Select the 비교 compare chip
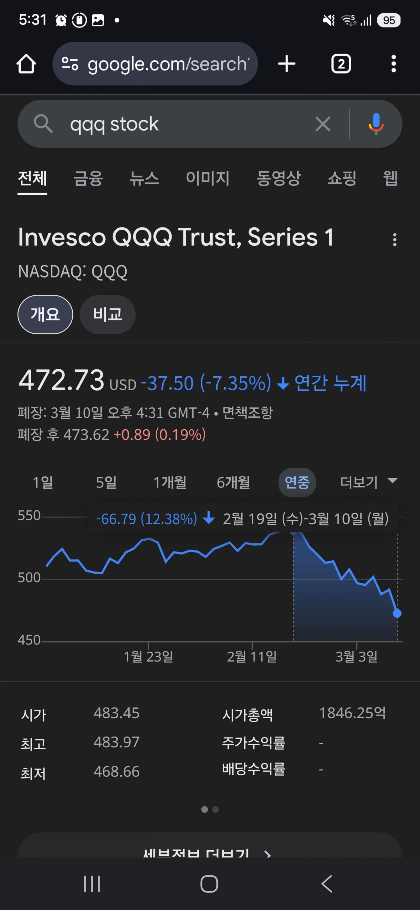 coord(107,314)
